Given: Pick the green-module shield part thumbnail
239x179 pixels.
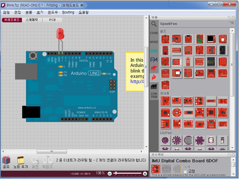Looking at the screenshot, I should tap(200, 39).
